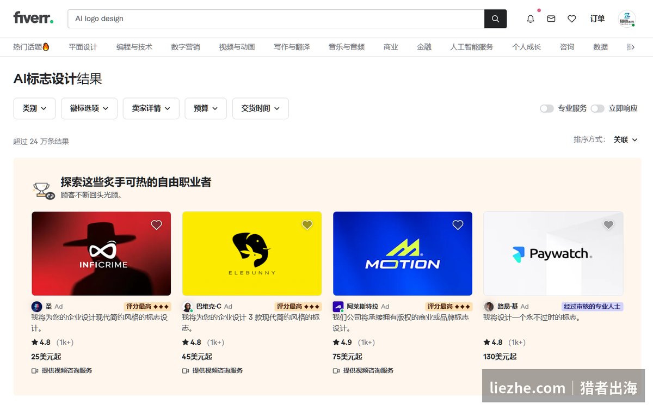
Task: Click the trophy icon beside 探索 heading
Action: 44,190
